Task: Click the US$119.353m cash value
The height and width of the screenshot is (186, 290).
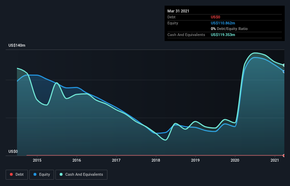Action: (223, 35)
